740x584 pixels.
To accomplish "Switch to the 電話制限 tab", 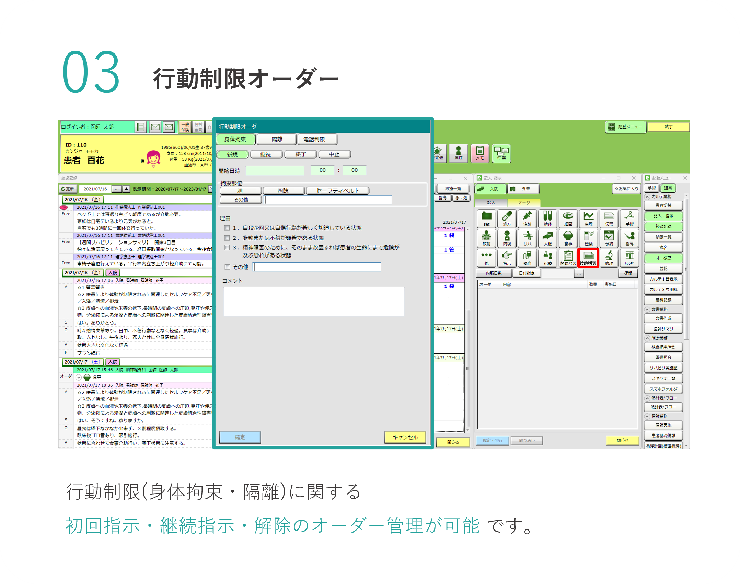I will [317, 139].
